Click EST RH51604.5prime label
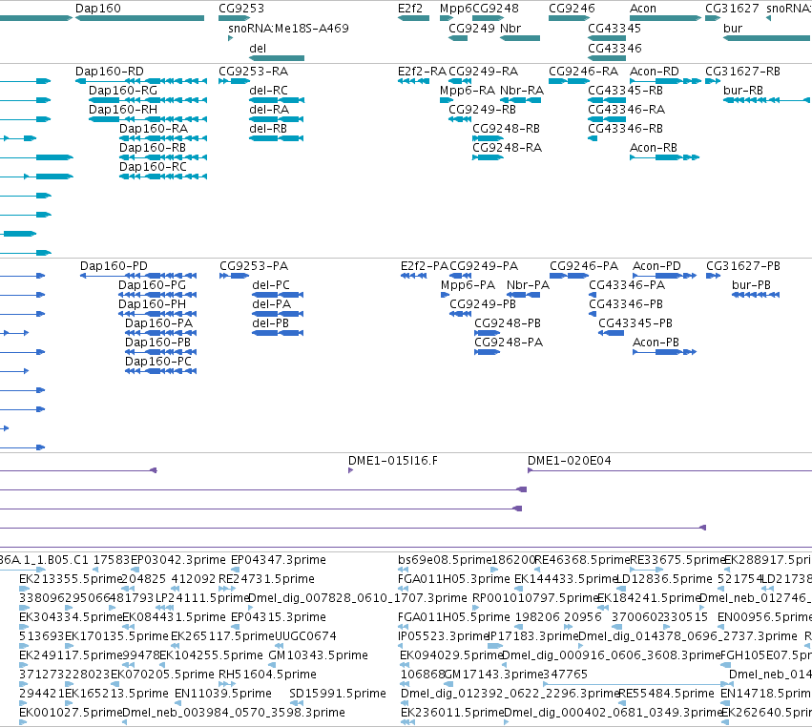812x727 pixels. [267, 674]
